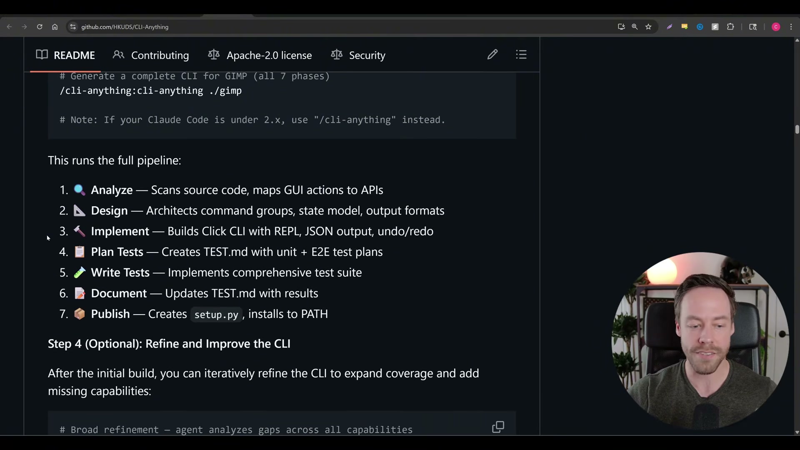Switch to the README tab
This screenshot has width=800, height=450.
pyautogui.click(x=65, y=55)
